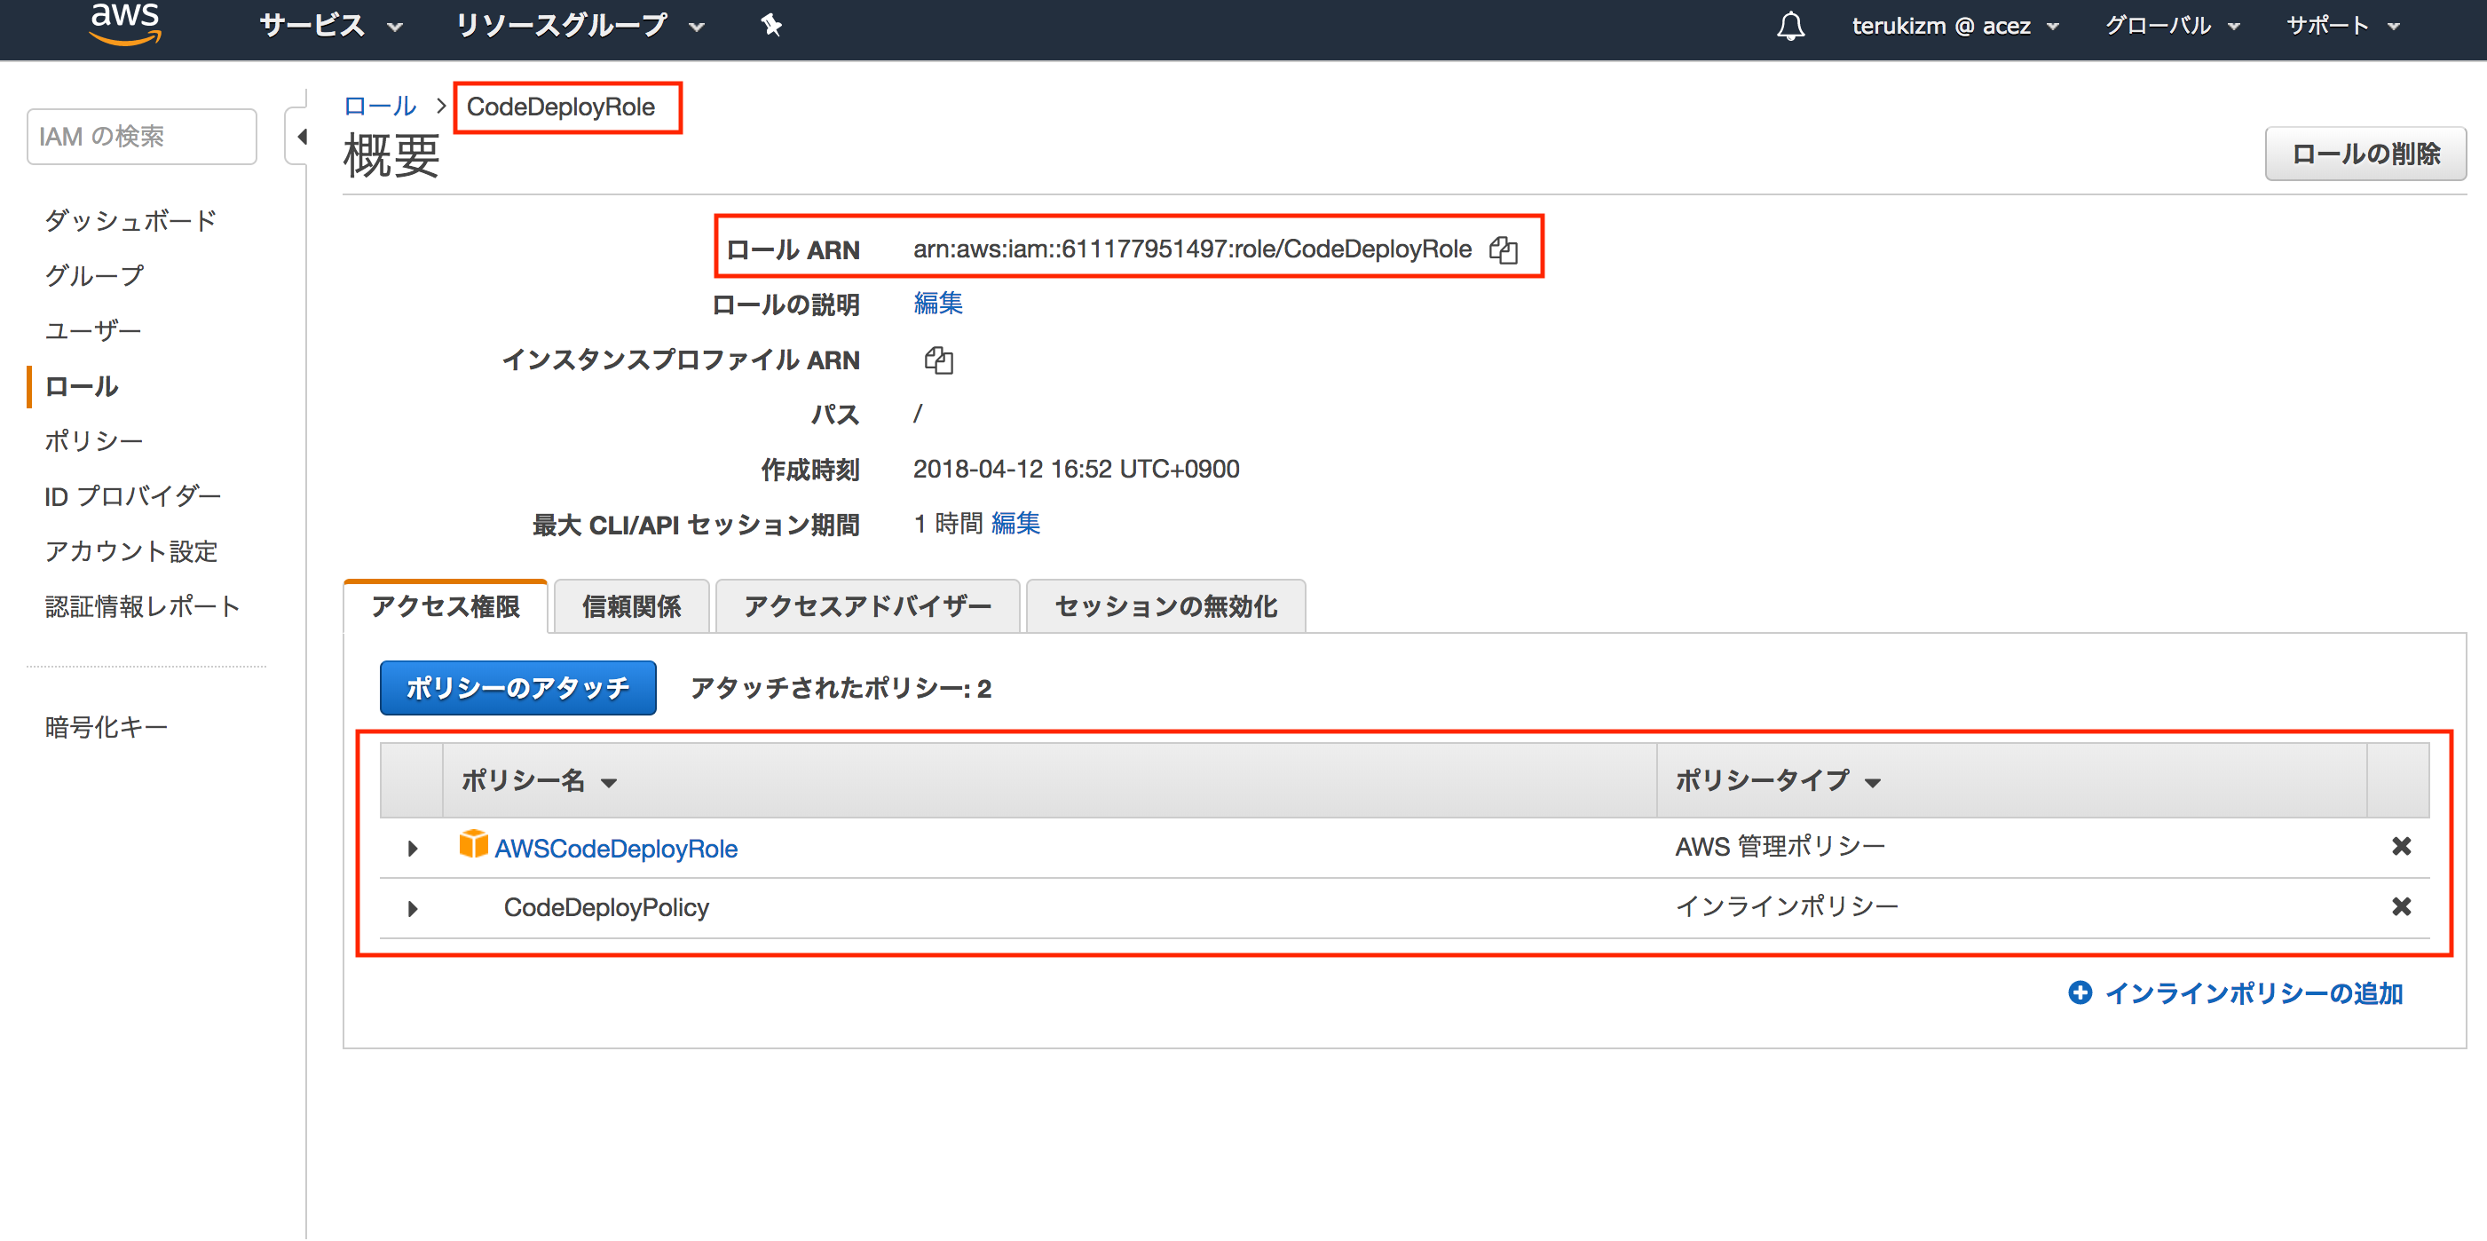Go to ユーザー in the sidebar
This screenshot has height=1241, width=2487.
point(92,331)
